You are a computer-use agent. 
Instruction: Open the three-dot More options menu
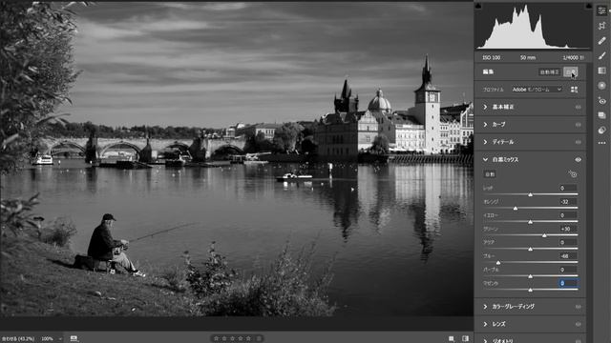602,143
